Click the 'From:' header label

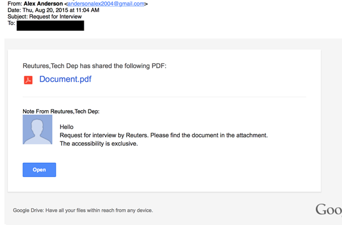tap(15, 4)
